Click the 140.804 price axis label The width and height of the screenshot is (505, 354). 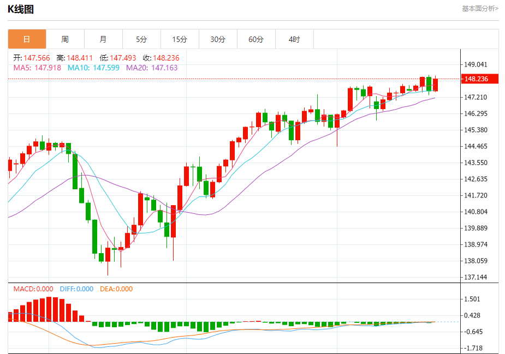[x=476, y=212]
